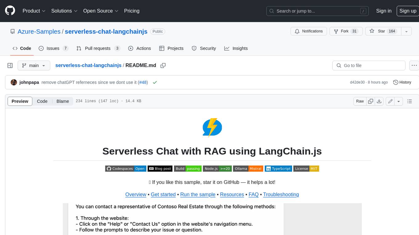This screenshot has width=419, height=235.
Task: Copy the README.md file path
Action: (x=163, y=66)
